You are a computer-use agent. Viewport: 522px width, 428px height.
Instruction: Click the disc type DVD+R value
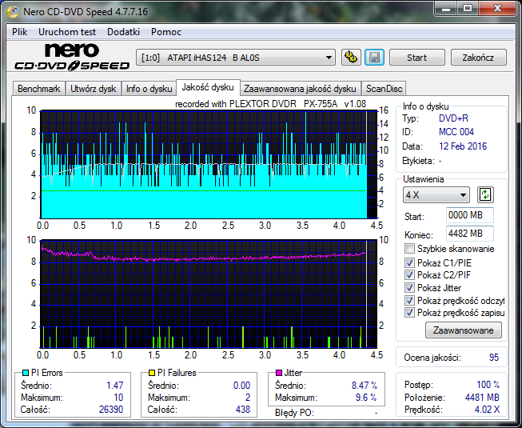tap(453, 118)
